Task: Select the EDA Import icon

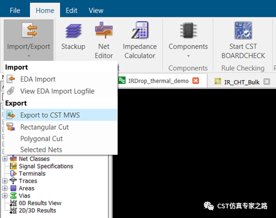Action: [11, 79]
